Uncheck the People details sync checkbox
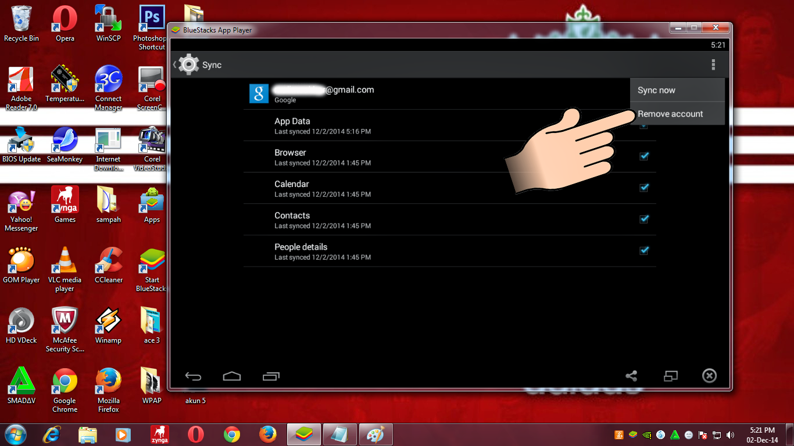The width and height of the screenshot is (794, 446). 643,250
